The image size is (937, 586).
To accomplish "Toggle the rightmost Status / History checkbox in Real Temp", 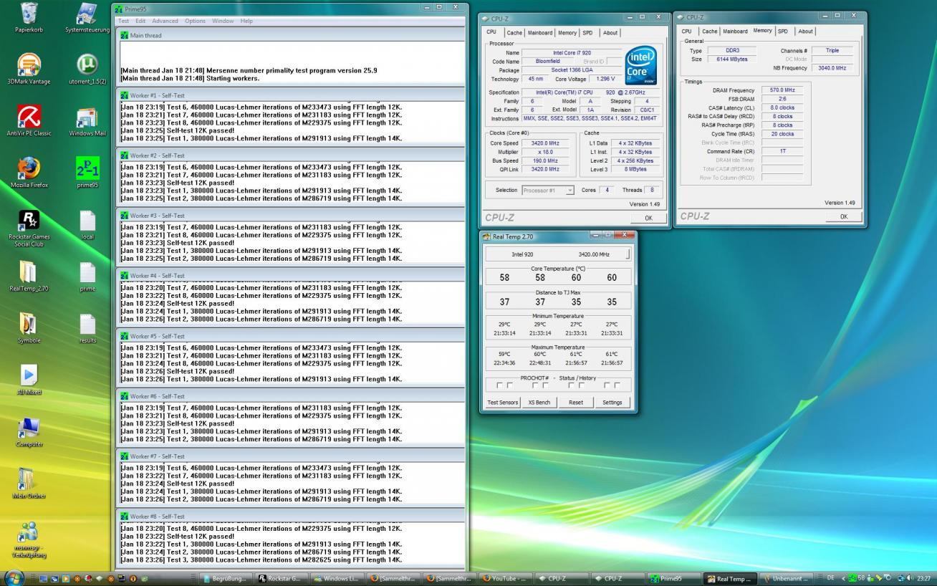I will (617, 385).
